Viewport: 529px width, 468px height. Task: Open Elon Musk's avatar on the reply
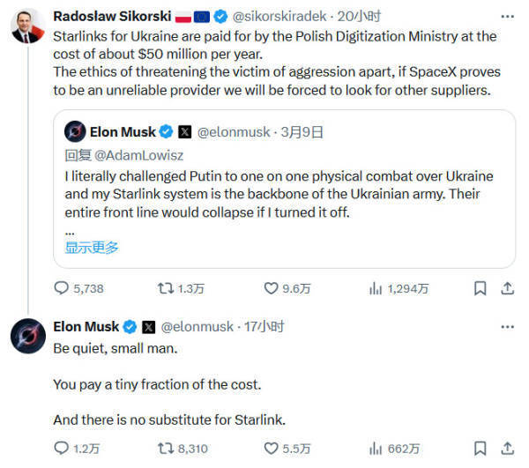point(28,336)
